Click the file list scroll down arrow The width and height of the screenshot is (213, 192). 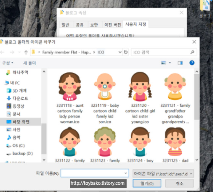click(x=197, y=160)
